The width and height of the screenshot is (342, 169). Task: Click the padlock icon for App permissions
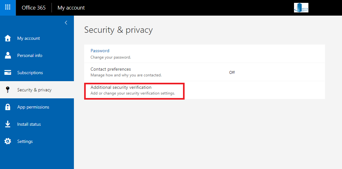coord(8,107)
